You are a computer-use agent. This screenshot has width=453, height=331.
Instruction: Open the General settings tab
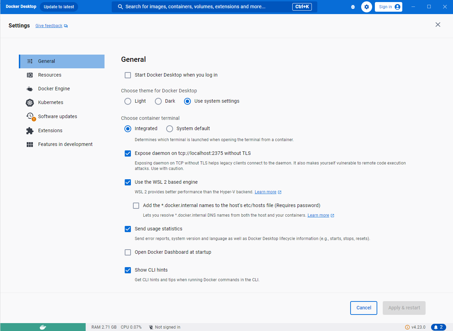(62, 61)
